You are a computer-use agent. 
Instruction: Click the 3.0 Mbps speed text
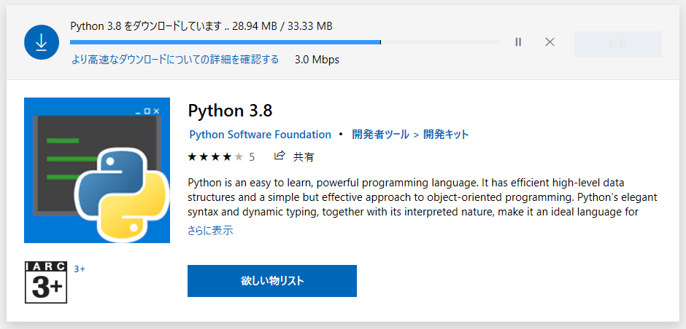pos(317,60)
